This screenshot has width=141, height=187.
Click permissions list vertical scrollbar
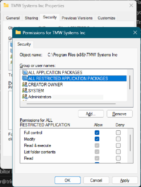pos(130,143)
